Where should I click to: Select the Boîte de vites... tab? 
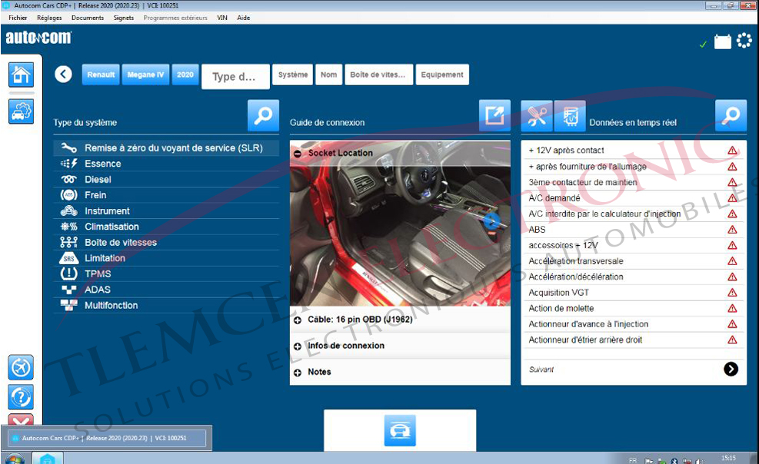click(x=379, y=75)
